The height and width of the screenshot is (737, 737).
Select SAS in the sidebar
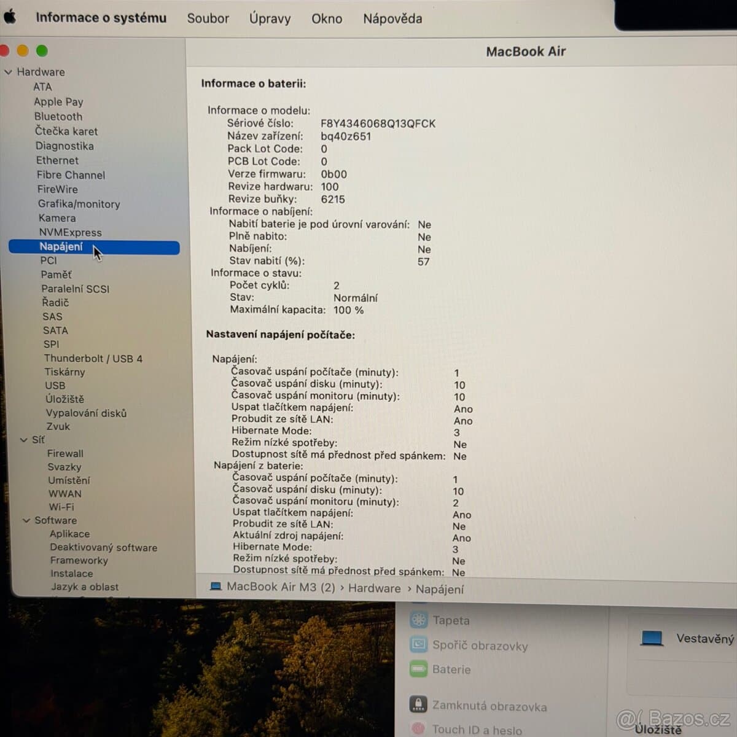click(52, 317)
